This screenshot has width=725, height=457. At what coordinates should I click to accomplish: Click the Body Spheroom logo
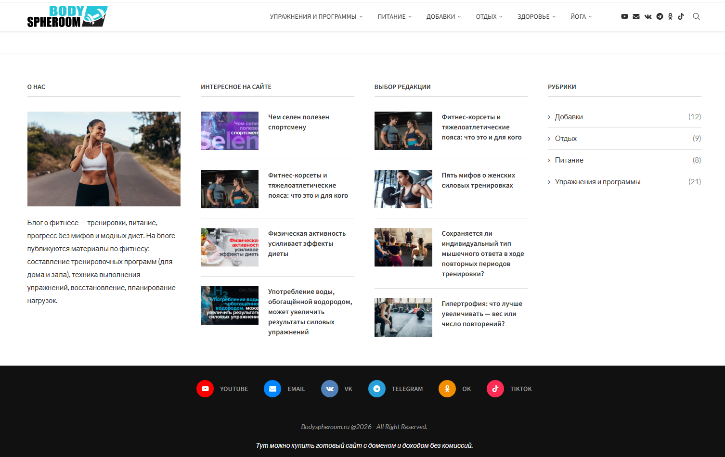click(x=67, y=16)
